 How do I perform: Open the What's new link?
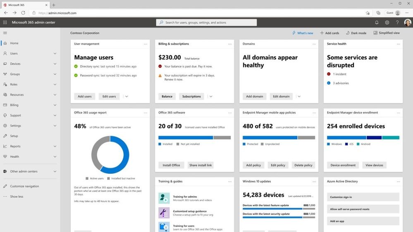pyautogui.click(x=303, y=33)
